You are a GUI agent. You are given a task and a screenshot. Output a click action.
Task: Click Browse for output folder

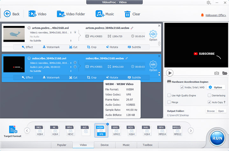tap(211, 111)
